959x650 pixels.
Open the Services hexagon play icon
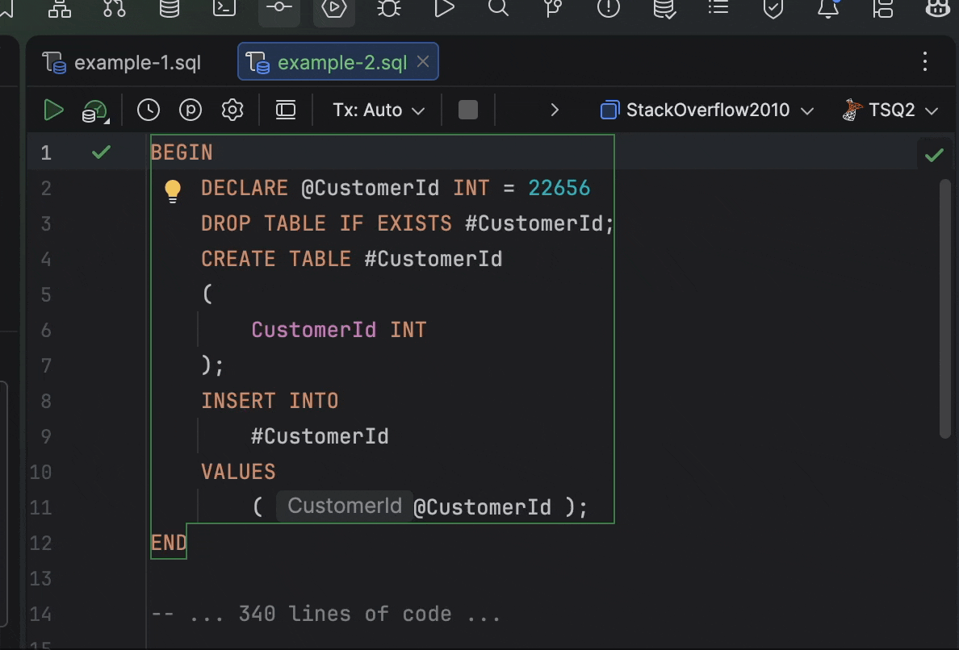click(x=334, y=9)
